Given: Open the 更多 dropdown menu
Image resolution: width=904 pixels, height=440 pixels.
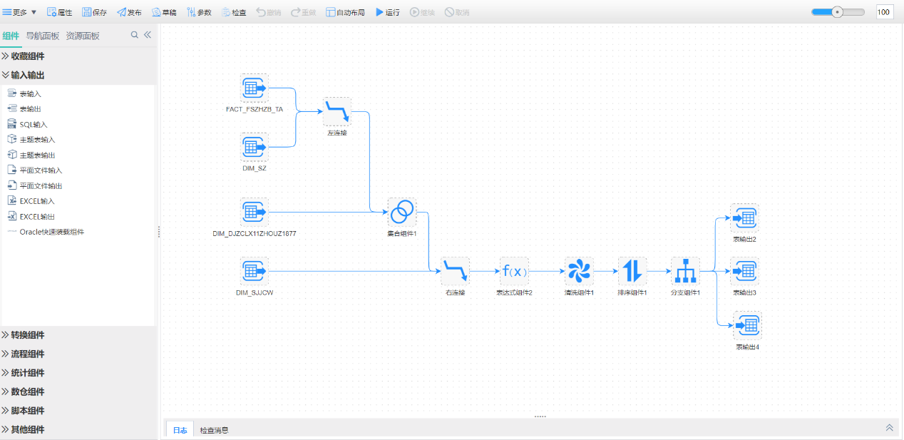Looking at the screenshot, I should coord(20,12).
